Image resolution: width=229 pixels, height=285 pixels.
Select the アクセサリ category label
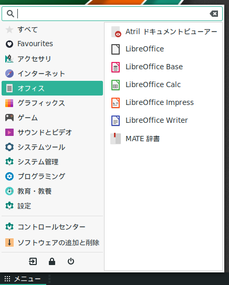pyautogui.click(x=34, y=59)
